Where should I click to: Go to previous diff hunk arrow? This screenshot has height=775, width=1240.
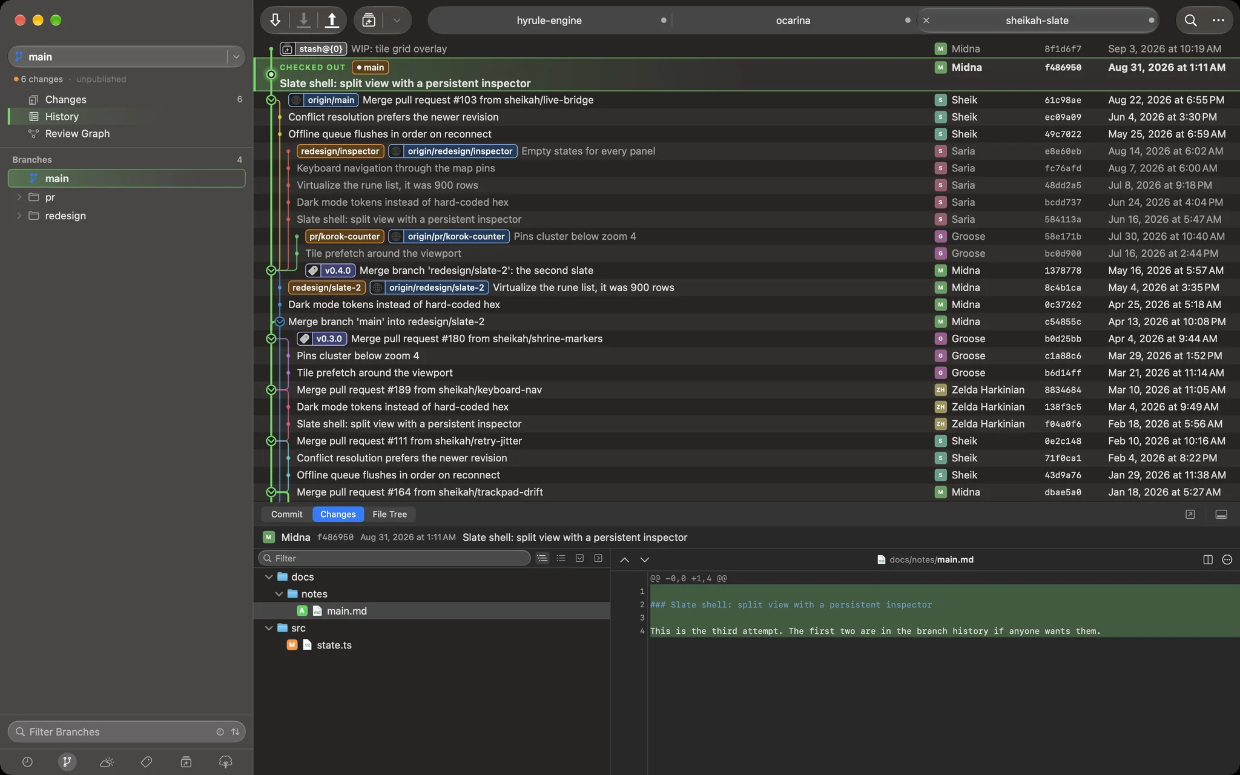click(x=624, y=560)
